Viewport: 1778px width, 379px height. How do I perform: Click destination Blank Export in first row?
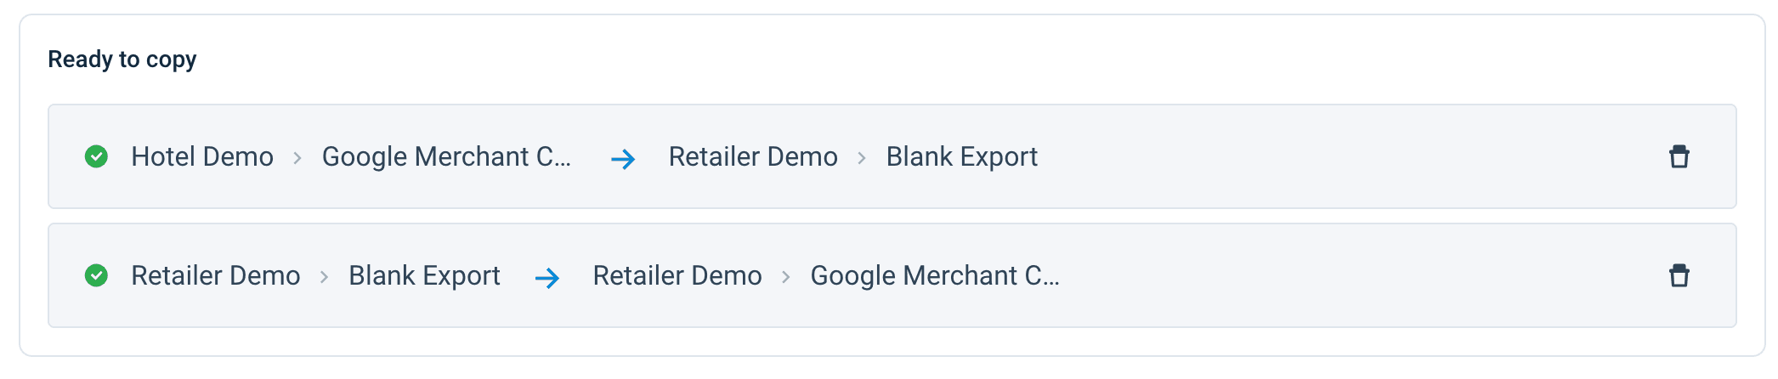[x=961, y=156]
